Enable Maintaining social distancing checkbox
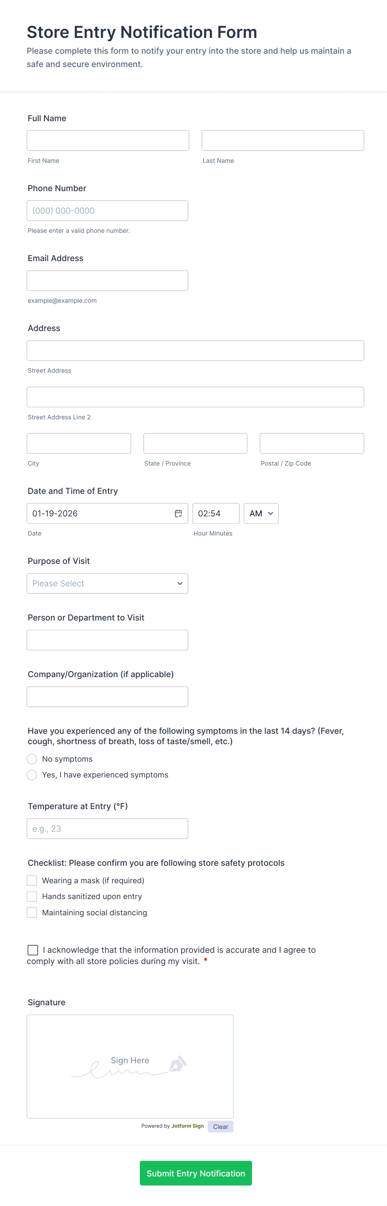The height and width of the screenshot is (1206, 387). [32, 912]
